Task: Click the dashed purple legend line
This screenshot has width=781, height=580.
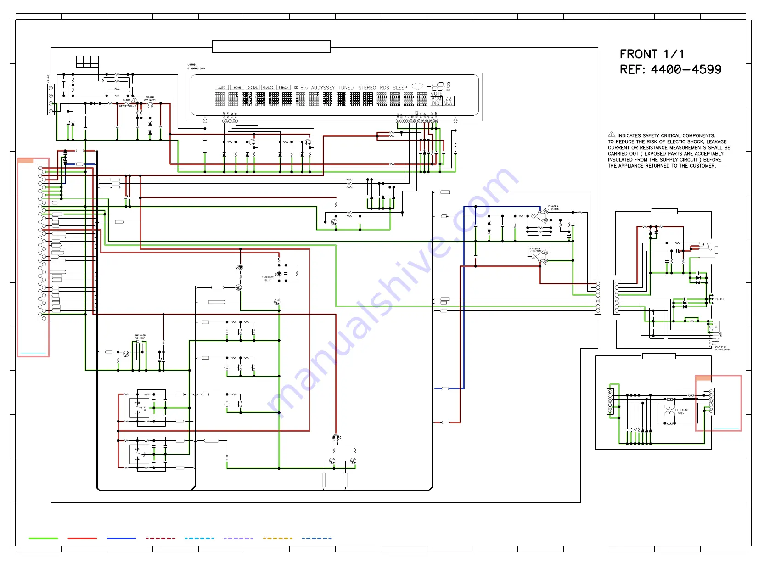Action: tap(238, 538)
